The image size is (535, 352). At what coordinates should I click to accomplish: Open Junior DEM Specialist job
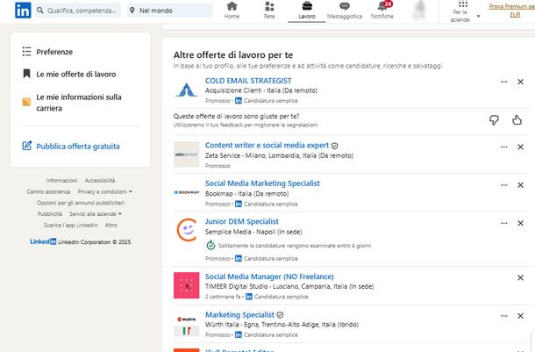pyautogui.click(x=242, y=221)
